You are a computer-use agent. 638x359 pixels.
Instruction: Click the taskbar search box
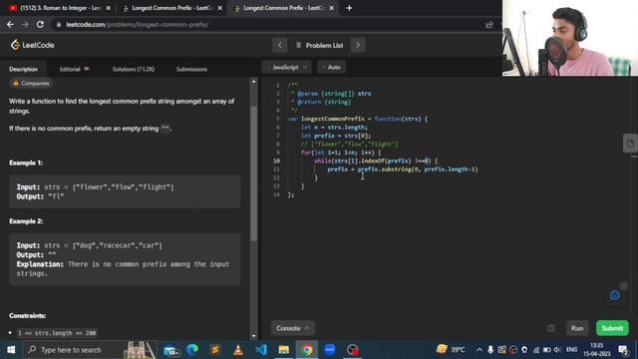coord(90,350)
